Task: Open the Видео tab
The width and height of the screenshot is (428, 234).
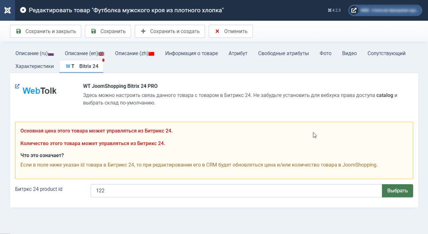Action: pos(349,53)
